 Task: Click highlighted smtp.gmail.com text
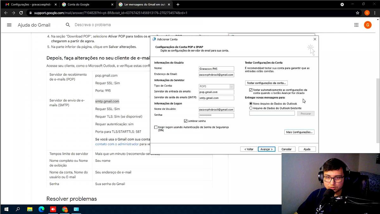pos(107,101)
